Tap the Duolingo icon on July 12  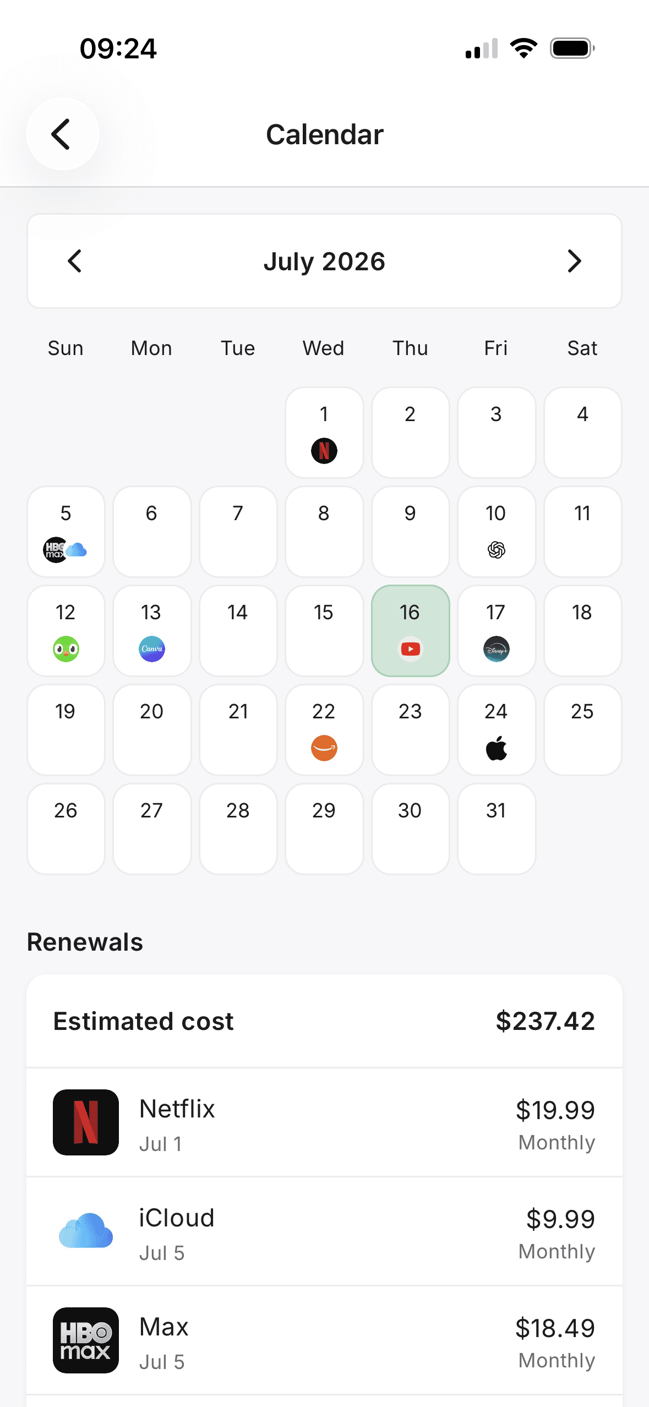pyautogui.click(x=66, y=649)
